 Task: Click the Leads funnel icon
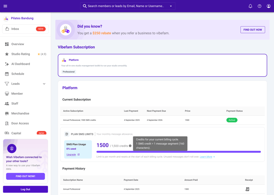[x=7, y=84]
